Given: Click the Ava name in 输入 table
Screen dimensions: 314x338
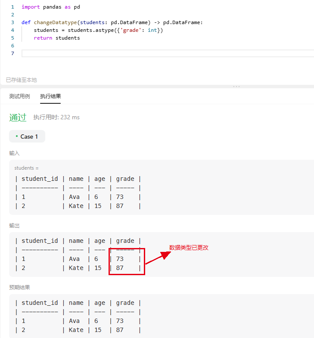Looking at the screenshot, I should pyautogui.click(x=74, y=197).
